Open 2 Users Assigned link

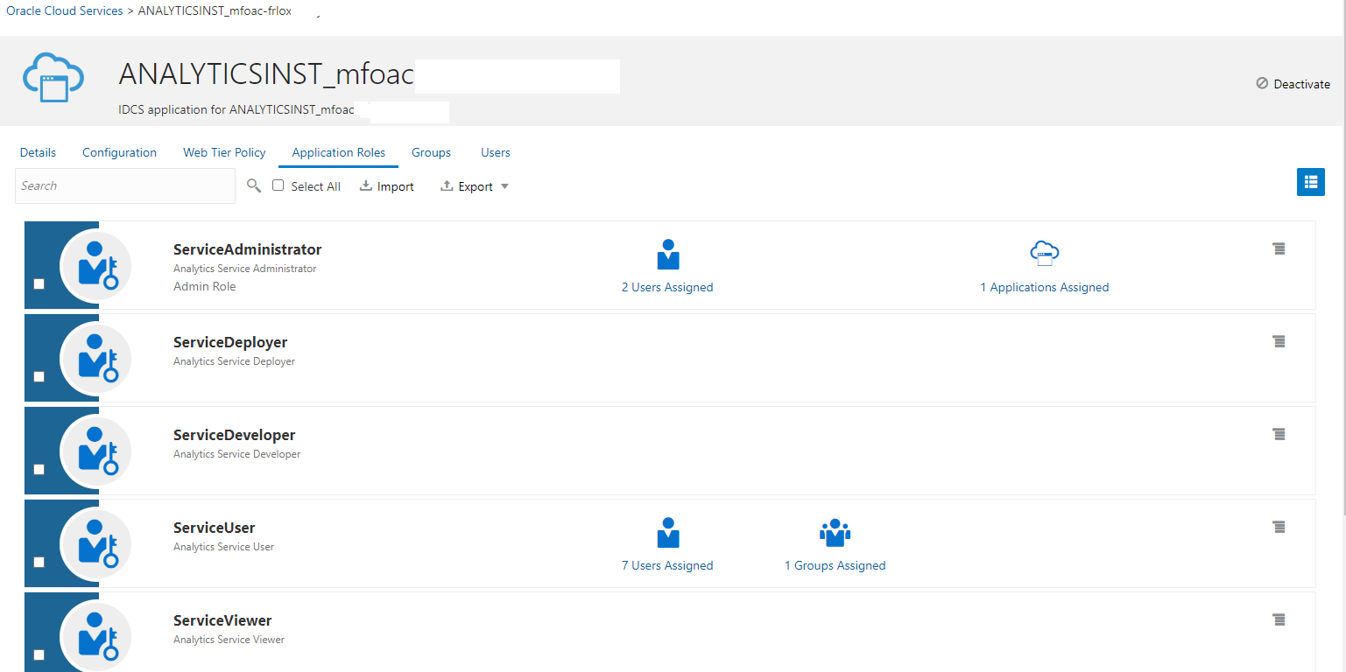click(667, 287)
